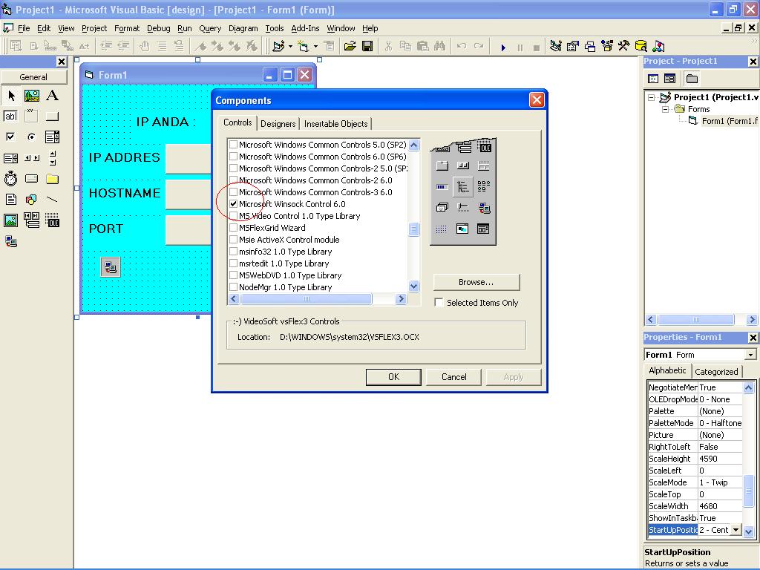Apply the component changes
This screenshot has height=570, width=760.
click(x=514, y=376)
